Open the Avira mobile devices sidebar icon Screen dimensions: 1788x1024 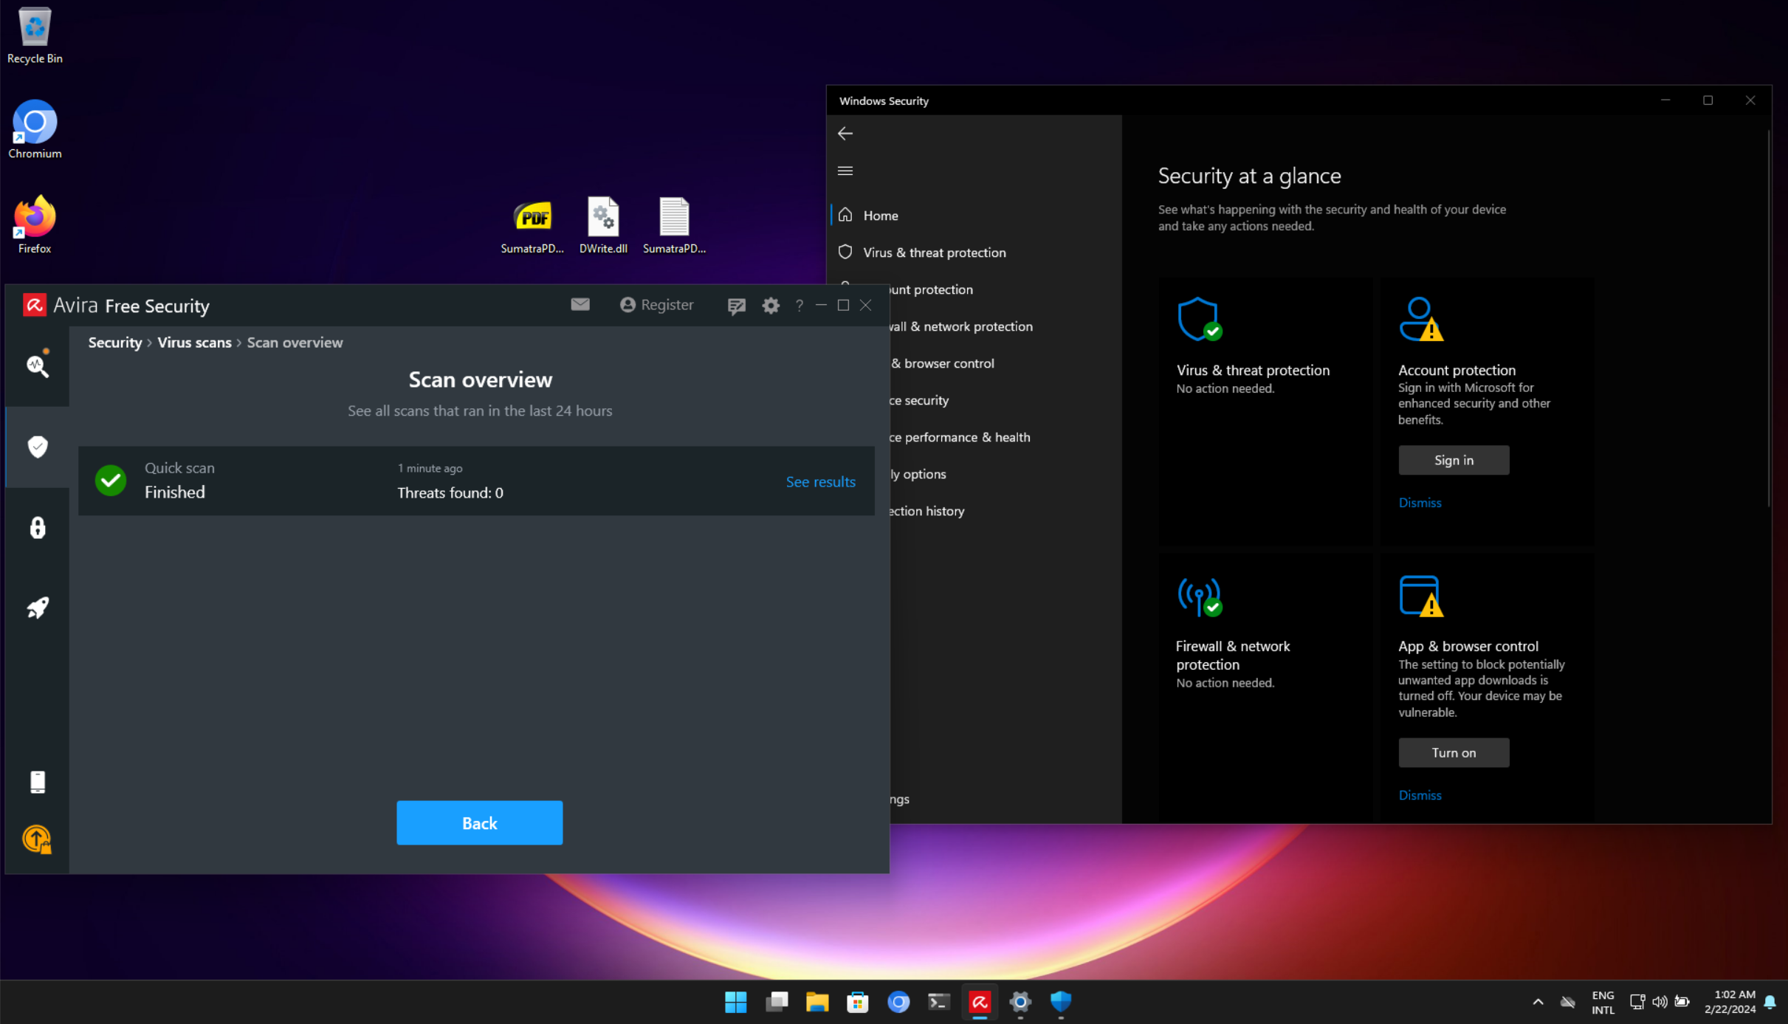click(38, 782)
